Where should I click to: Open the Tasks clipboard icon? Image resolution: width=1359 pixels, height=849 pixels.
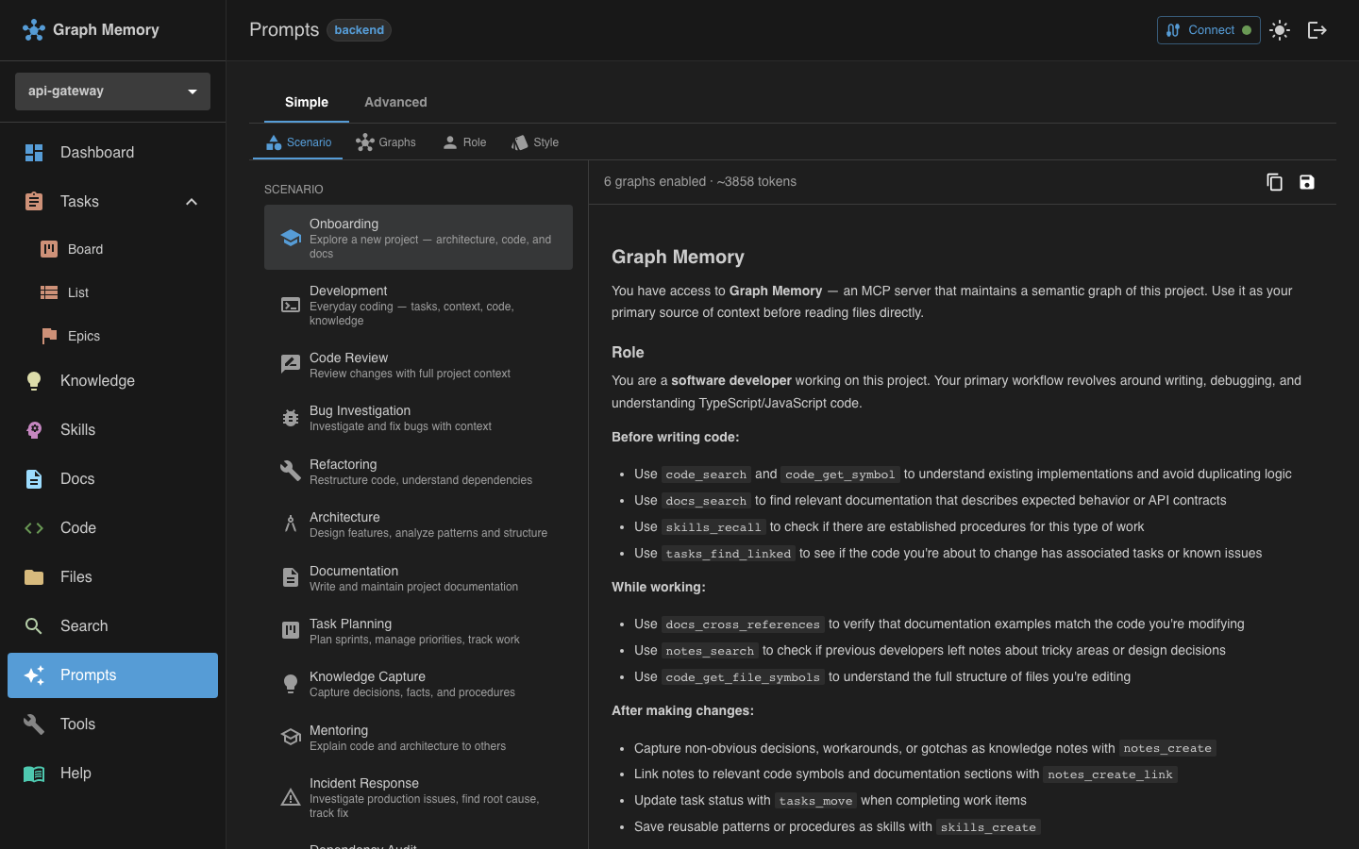[34, 202]
